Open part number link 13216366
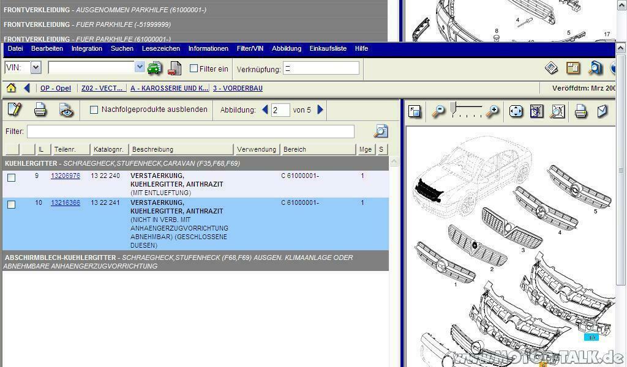 tap(65, 203)
